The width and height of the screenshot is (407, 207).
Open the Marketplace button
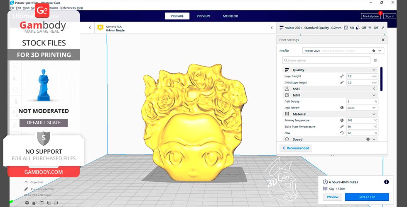click(370, 16)
